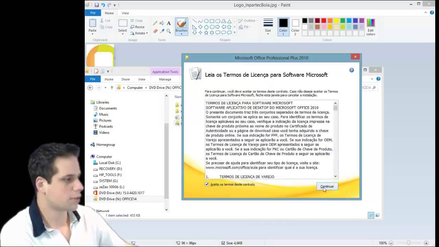Open Documents library in sidebar
Screen dimensions: 439x247
(x=108, y=108)
